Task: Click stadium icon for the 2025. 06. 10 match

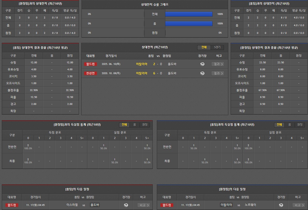Action: (x=202, y=64)
